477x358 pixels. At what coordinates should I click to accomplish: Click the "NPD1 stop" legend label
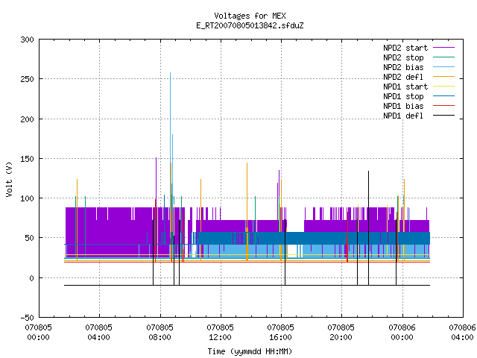(403, 96)
